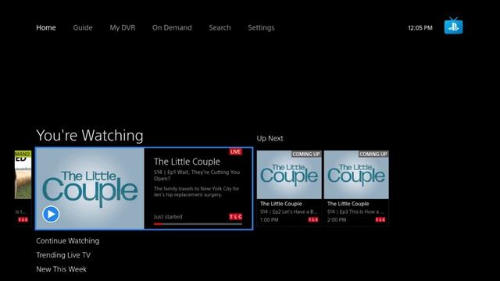Open The Little Couple Ep2 thumbnail at 1:00 PM
The image size is (500, 281).
[289, 175]
